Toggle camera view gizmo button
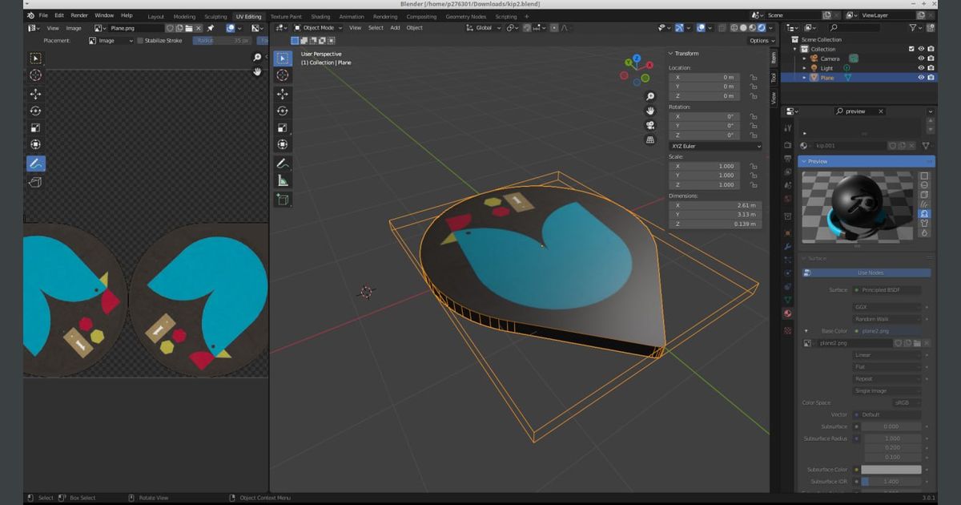 (x=650, y=125)
